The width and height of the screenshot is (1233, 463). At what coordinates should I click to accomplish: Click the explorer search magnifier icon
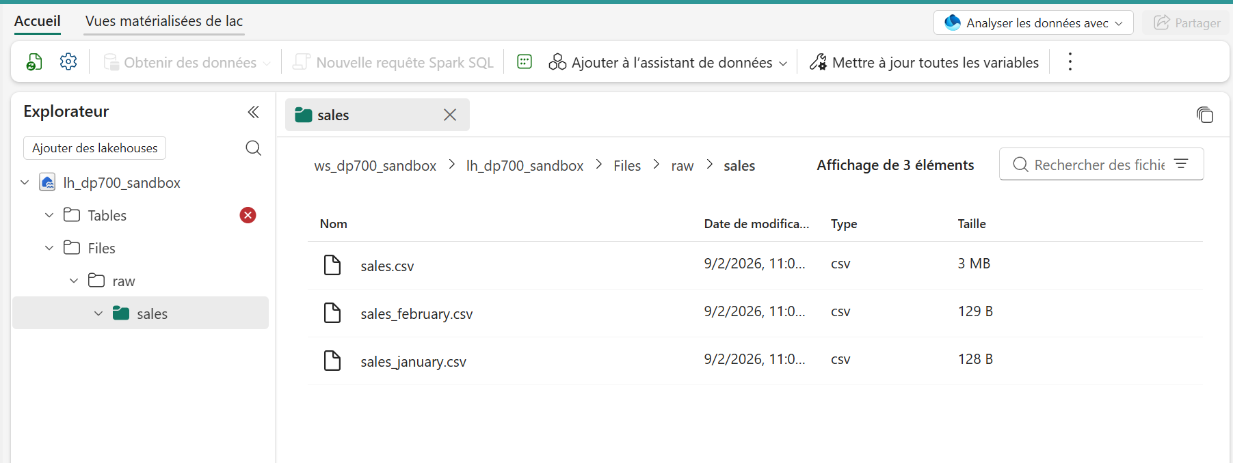[253, 148]
